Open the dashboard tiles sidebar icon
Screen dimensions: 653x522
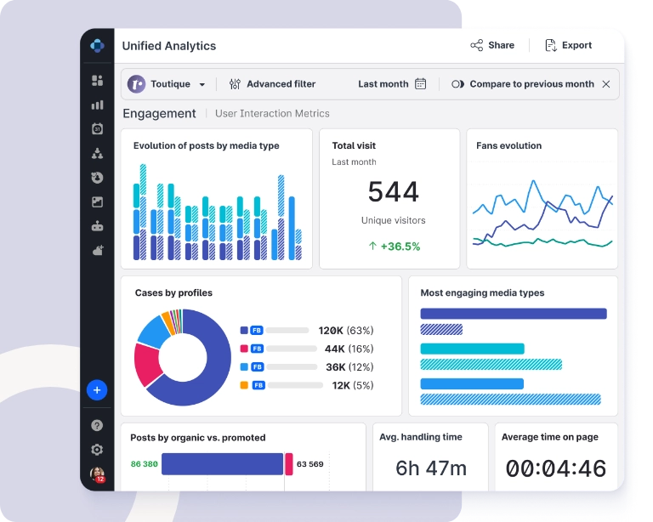point(97,80)
